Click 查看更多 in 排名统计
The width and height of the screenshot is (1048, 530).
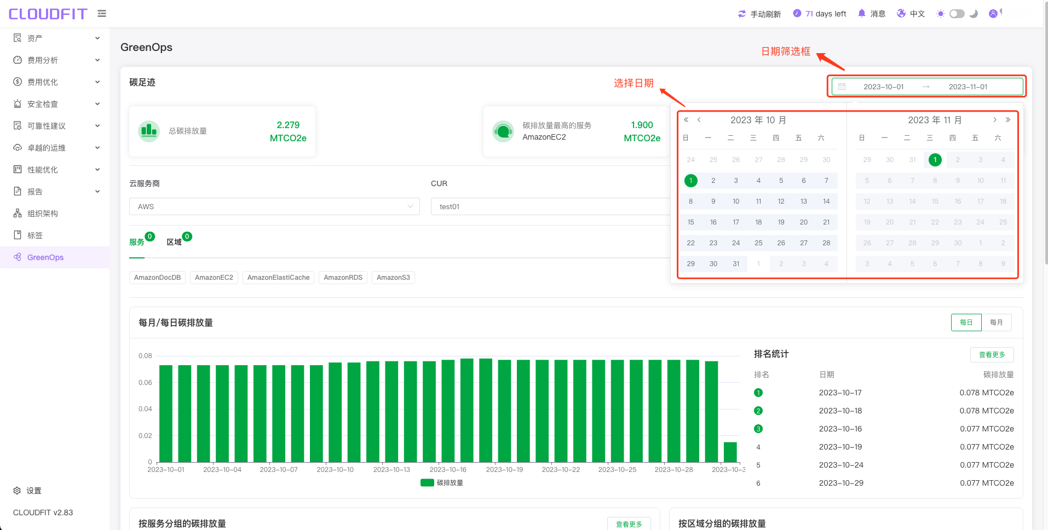(x=992, y=355)
